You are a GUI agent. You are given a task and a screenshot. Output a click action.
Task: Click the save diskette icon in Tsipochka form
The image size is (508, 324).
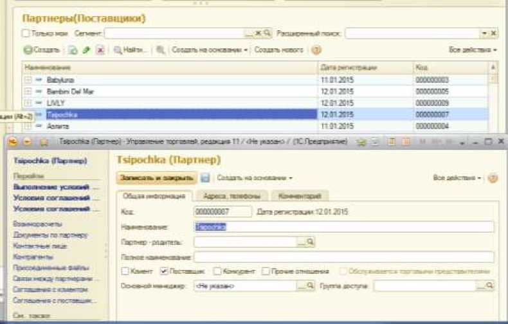(205, 178)
